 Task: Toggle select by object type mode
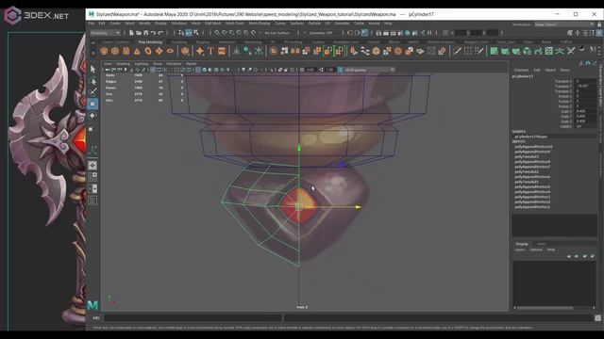tap(189, 33)
